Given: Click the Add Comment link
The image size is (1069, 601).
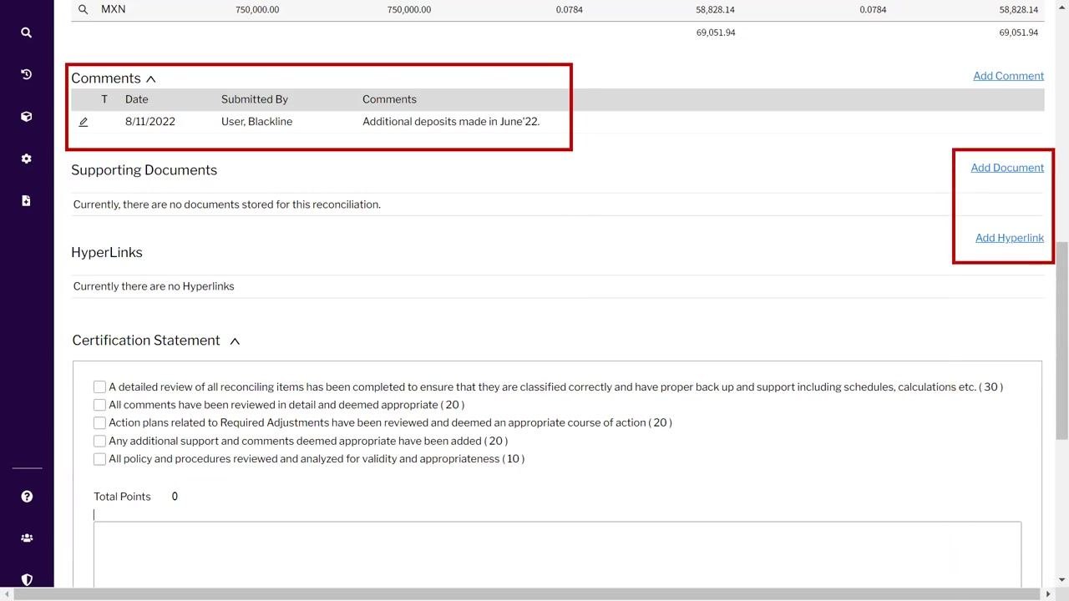Looking at the screenshot, I should tap(1008, 76).
